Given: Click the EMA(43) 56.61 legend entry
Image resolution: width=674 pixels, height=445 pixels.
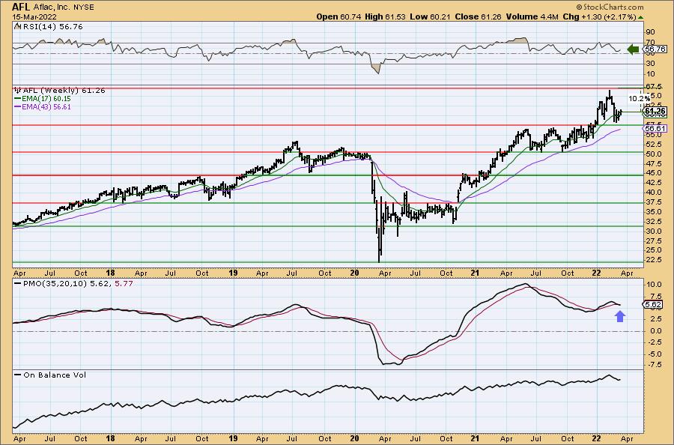Looking at the screenshot, I should [x=46, y=106].
